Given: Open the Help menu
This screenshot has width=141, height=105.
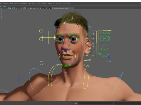Looking at the screenshot, I should 68,4.
